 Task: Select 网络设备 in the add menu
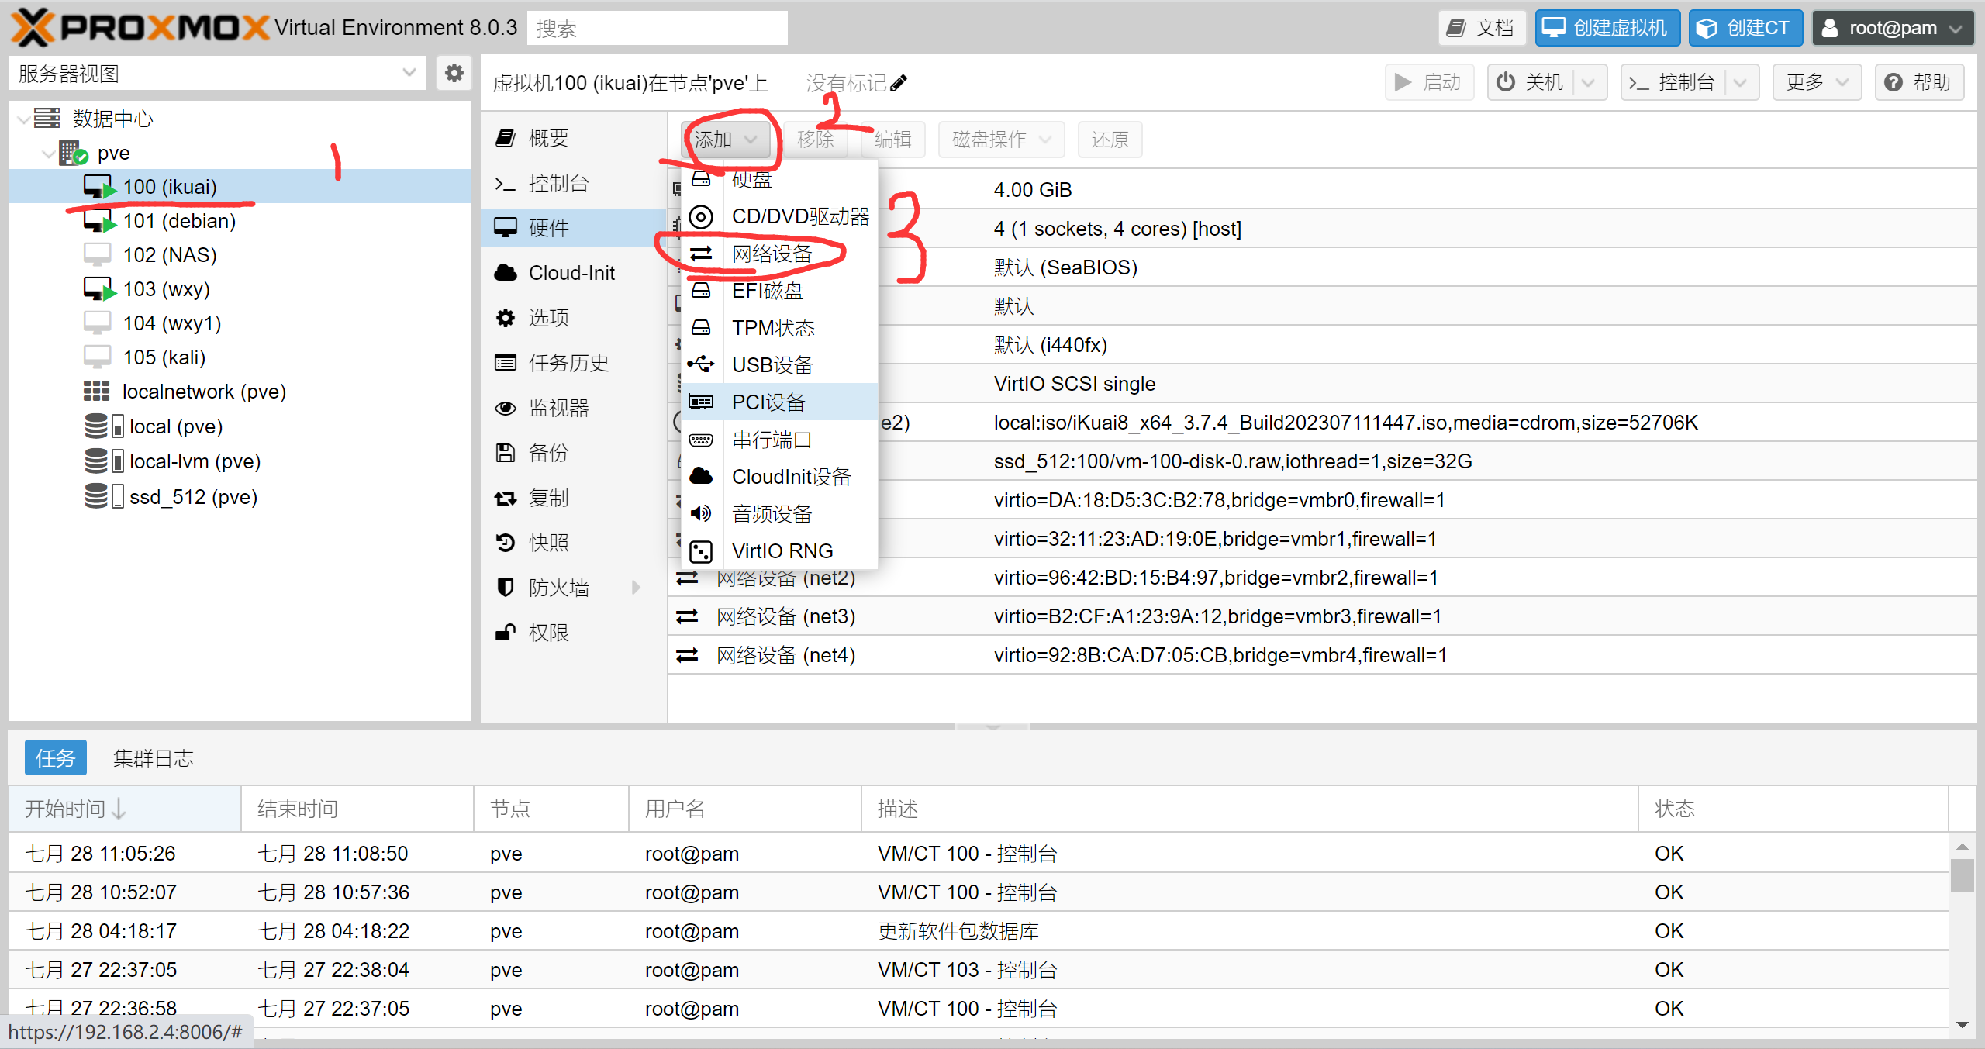(772, 254)
